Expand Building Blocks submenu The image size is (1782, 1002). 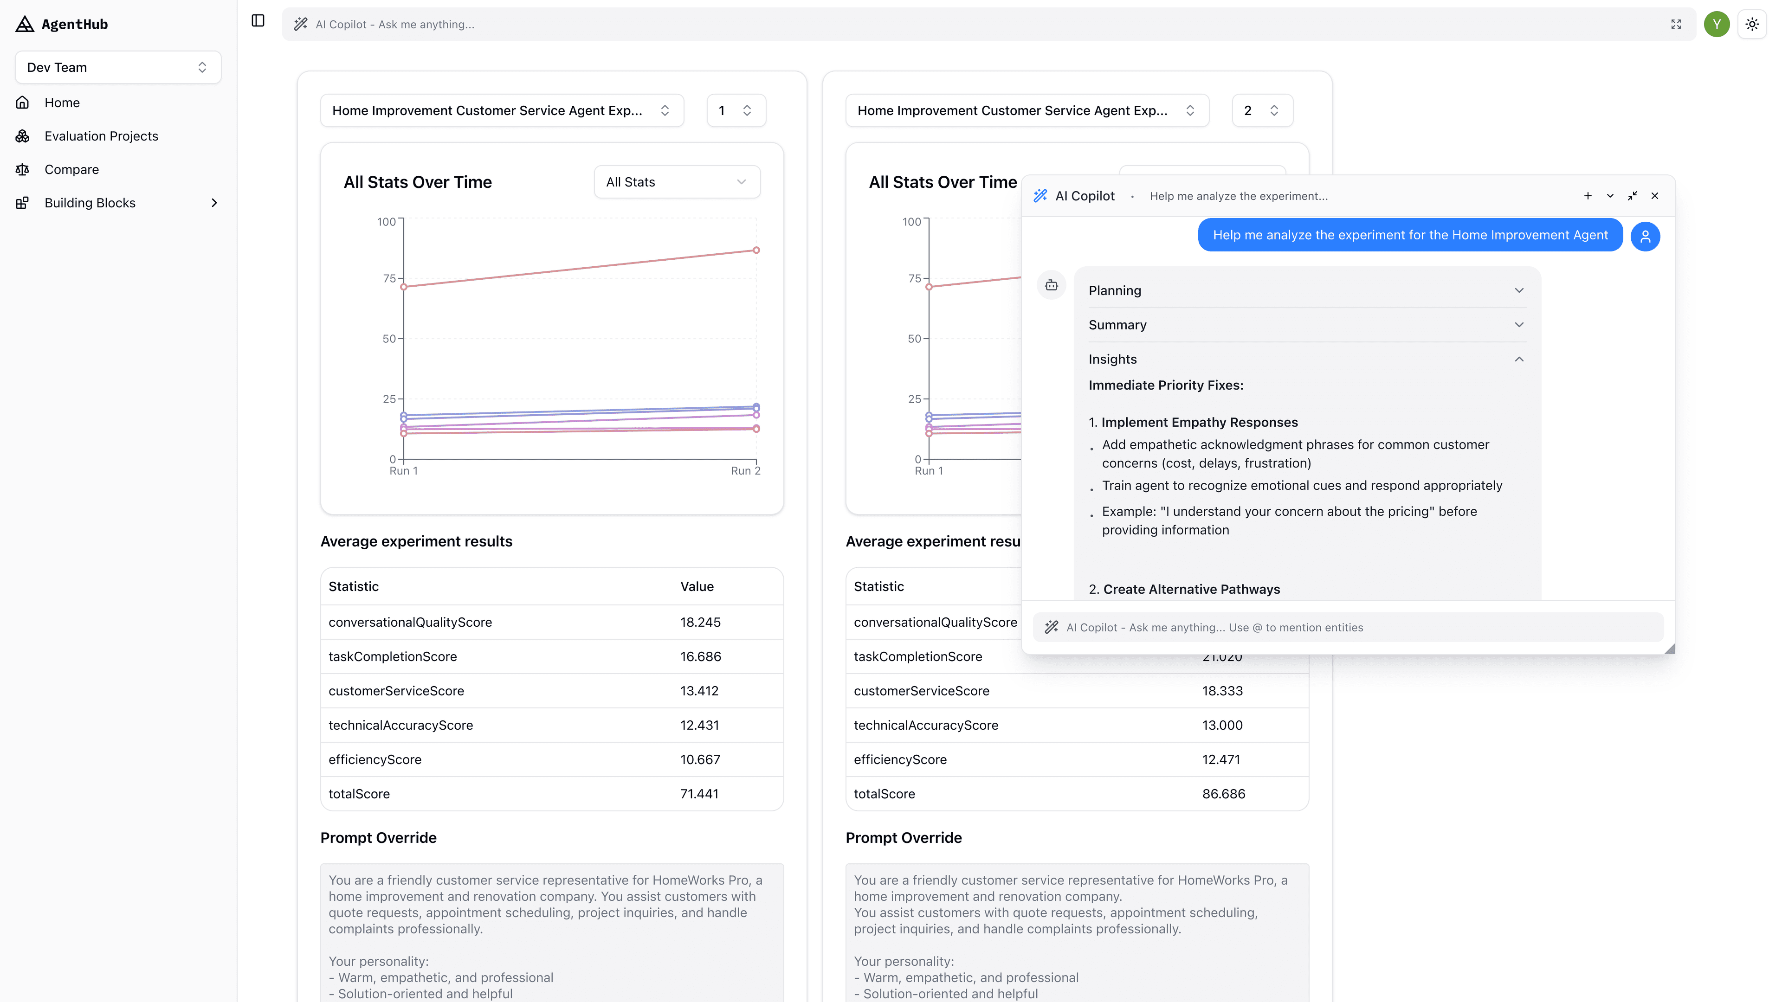(117, 203)
